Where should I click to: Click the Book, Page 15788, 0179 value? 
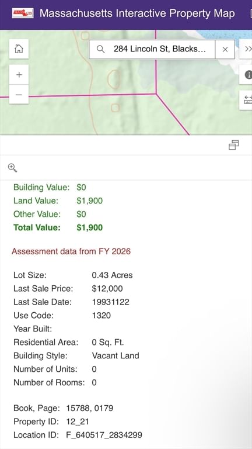tap(90, 408)
